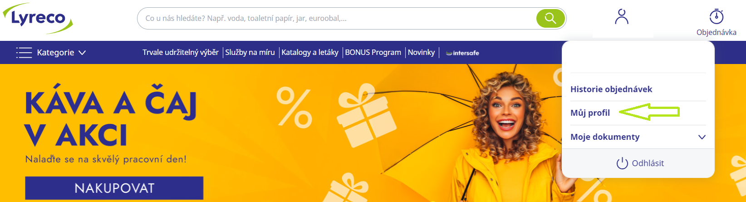This screenshot has width=746, height=202.
Task: Open Novinky menu item
Action: point(421,53)
